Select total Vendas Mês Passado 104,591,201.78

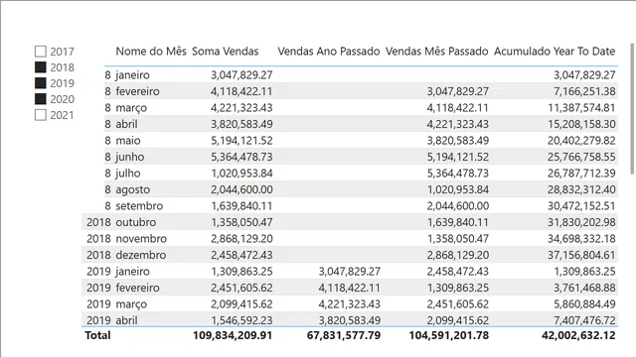448,335
